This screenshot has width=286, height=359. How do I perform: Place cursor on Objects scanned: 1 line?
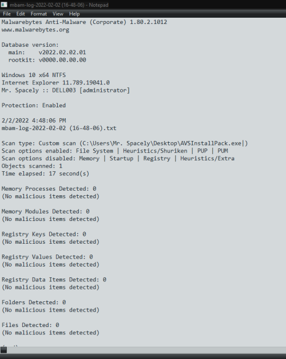pos(32,166)
